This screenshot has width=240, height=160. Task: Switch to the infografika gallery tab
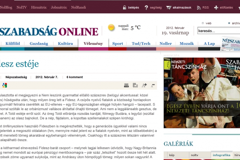[x=221, y=155]
